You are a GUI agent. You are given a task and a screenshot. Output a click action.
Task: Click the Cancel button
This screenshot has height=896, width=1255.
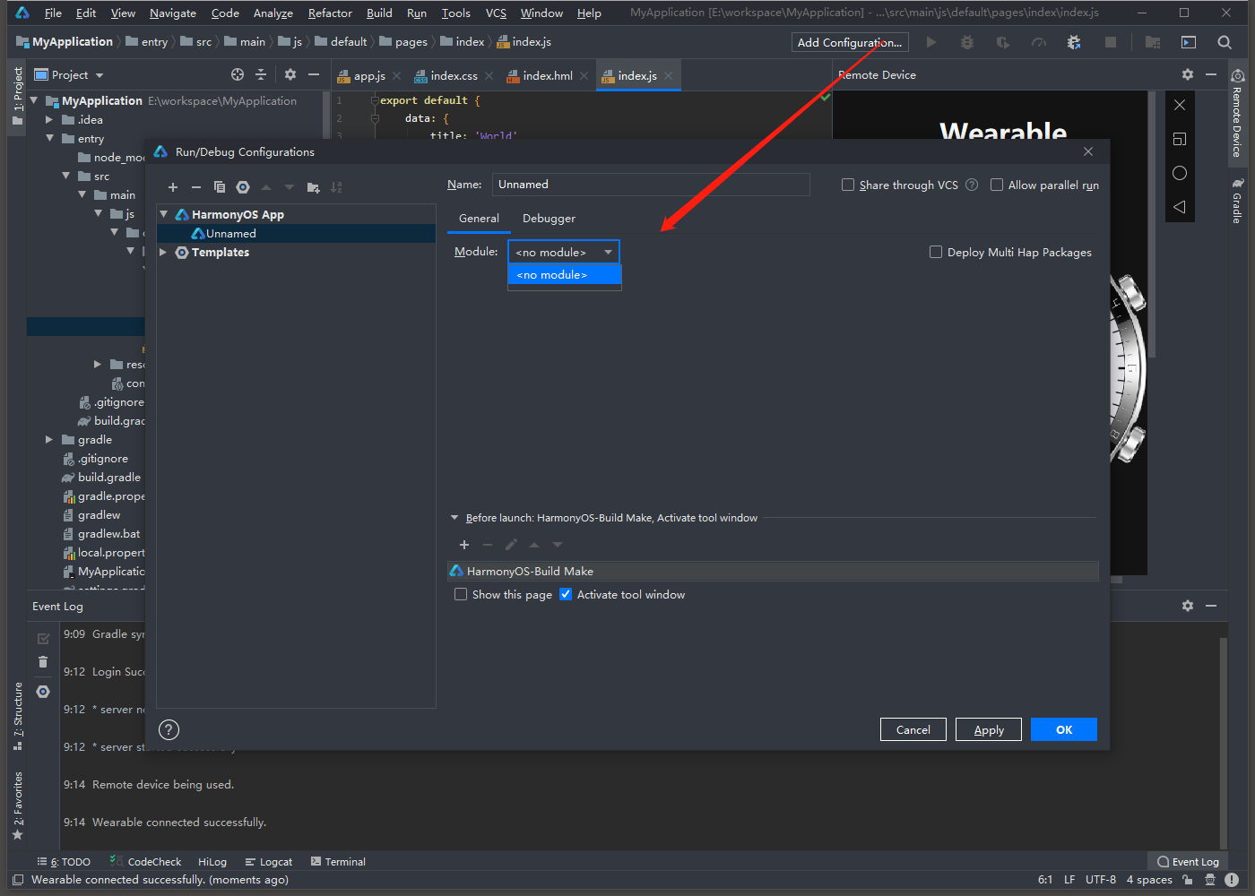[913, 729]
